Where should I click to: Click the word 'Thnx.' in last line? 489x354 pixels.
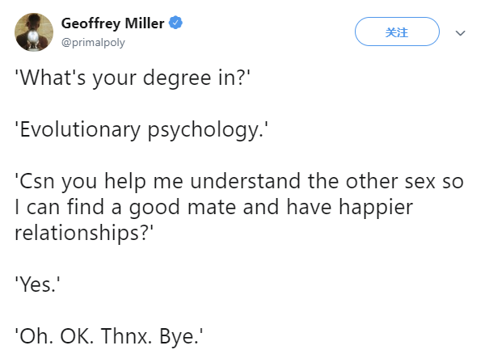point(126,336)
